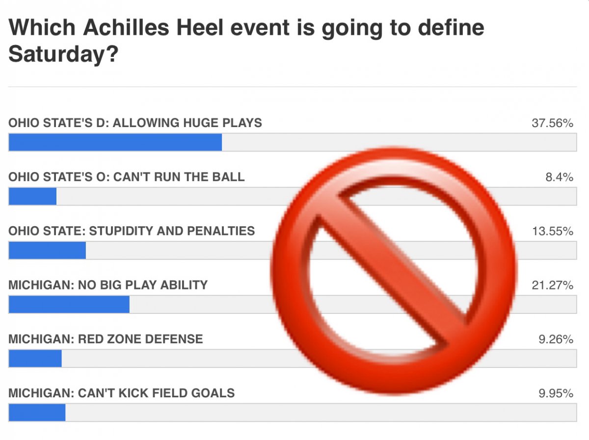Click the blue bar for Stupidity and Penalties
589x440 pixels.
(x=47, y=250)
